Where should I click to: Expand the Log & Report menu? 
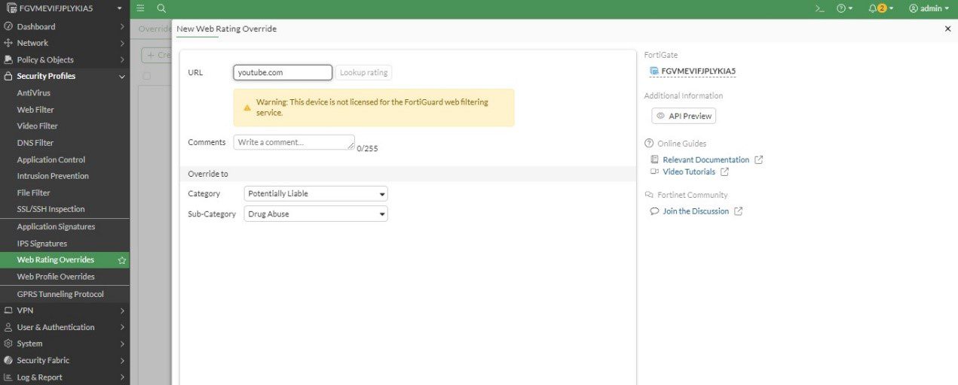[x=65, y=377]
